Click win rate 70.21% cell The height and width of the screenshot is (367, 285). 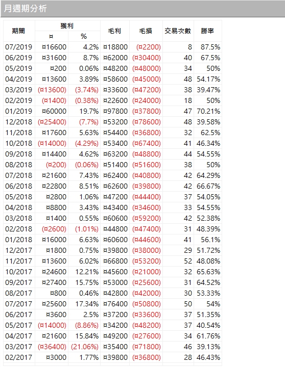click(x=208, y=111)
